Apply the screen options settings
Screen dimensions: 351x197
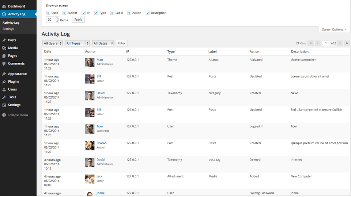78,20
